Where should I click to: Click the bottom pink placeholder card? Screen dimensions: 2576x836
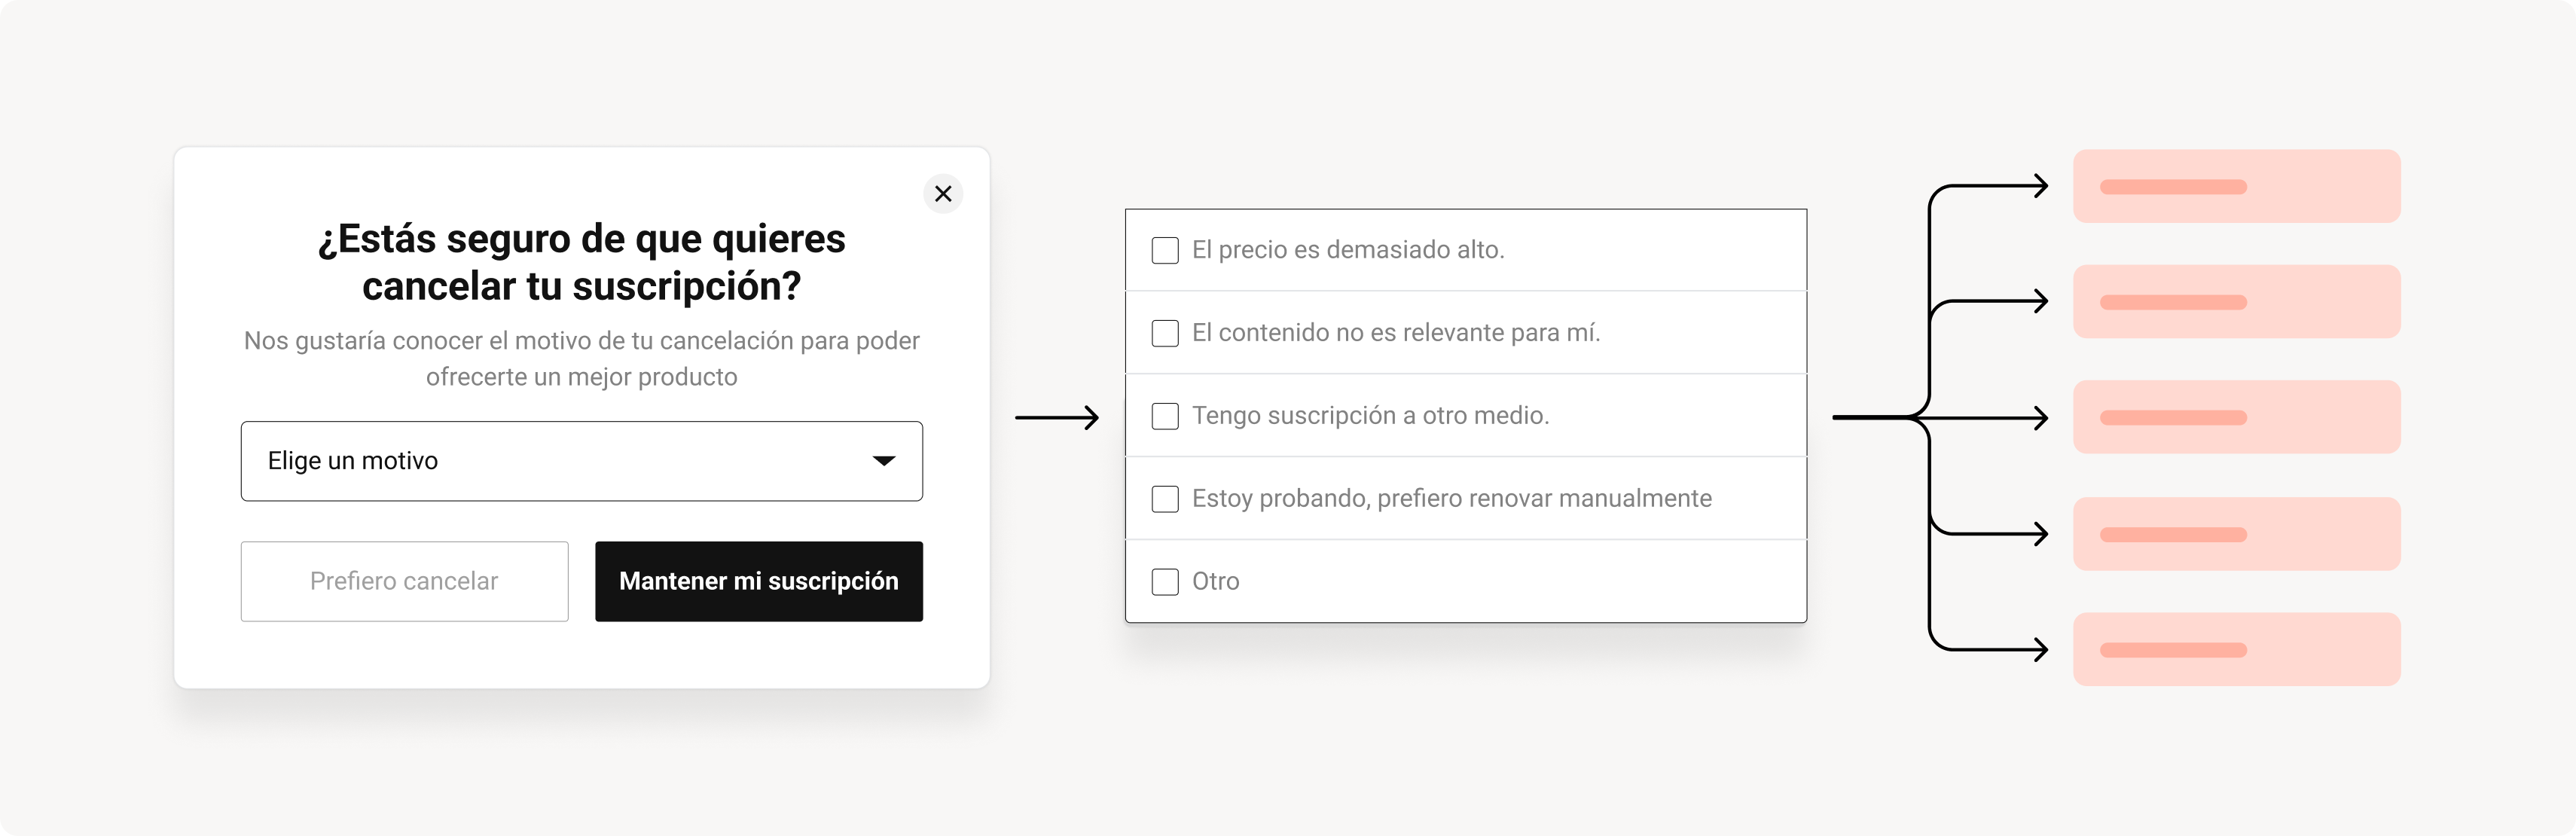[x=2236, y=648]
